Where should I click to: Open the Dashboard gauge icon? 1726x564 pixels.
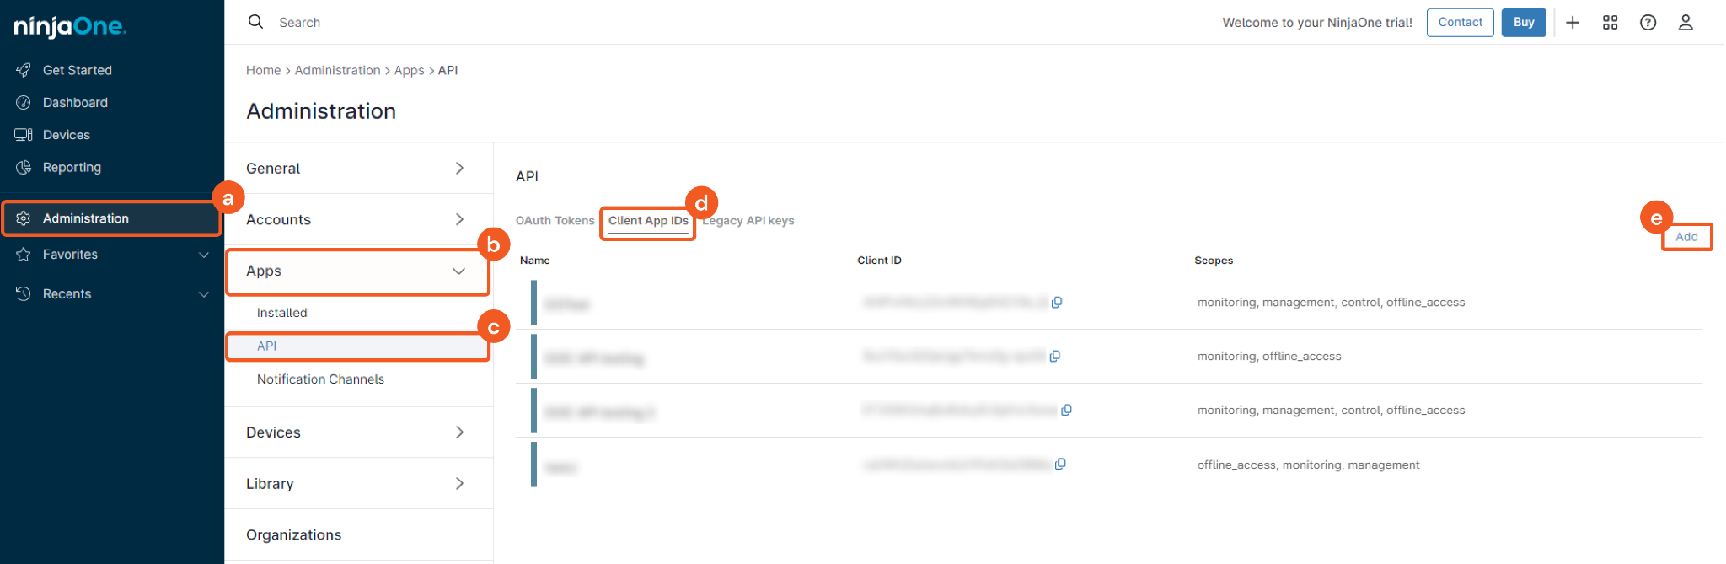tap(24, 102)
